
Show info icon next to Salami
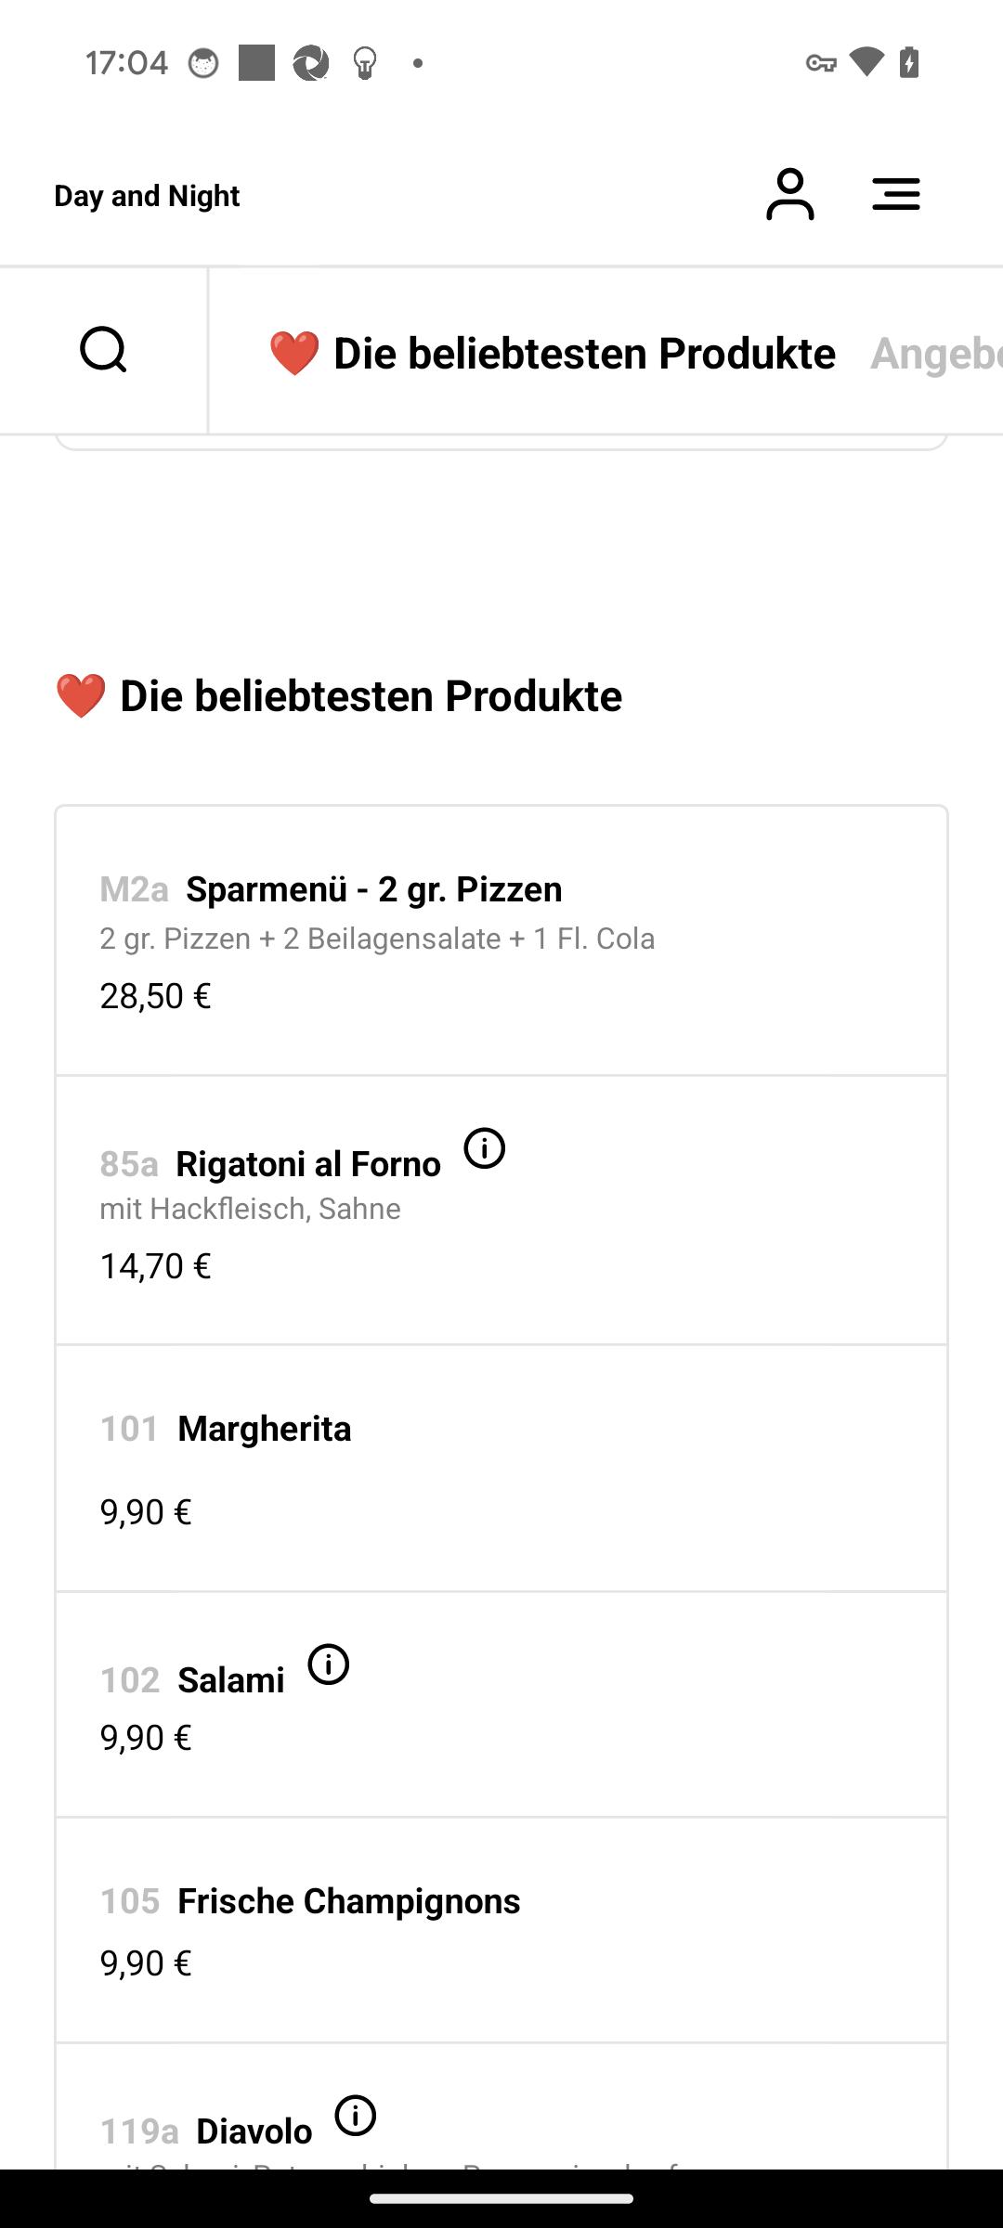pyautogui.click(x=329, y=1665)
